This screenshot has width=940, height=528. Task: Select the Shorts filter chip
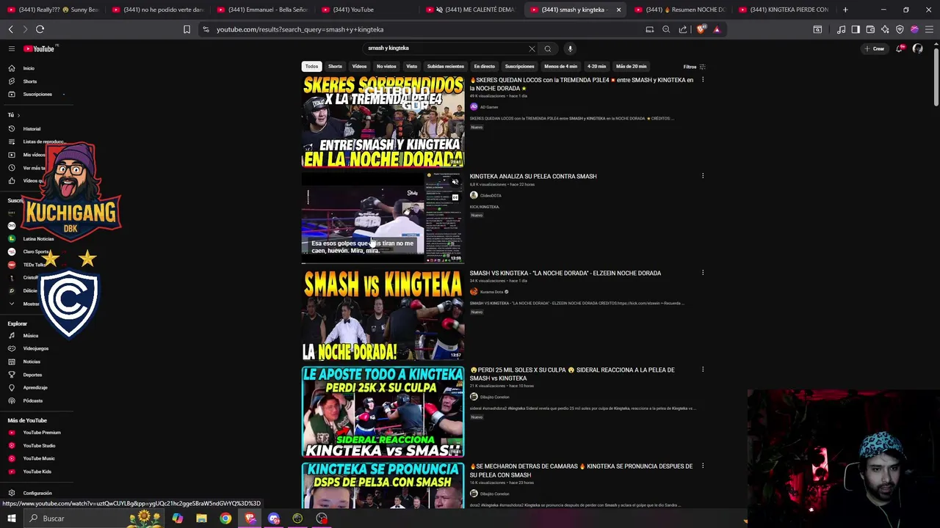335,67
